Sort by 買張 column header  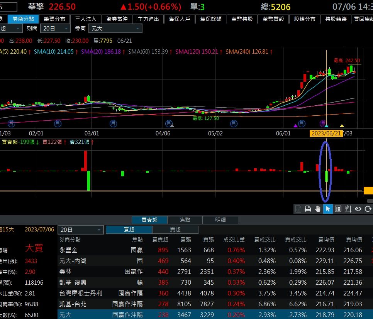[186, 240]
